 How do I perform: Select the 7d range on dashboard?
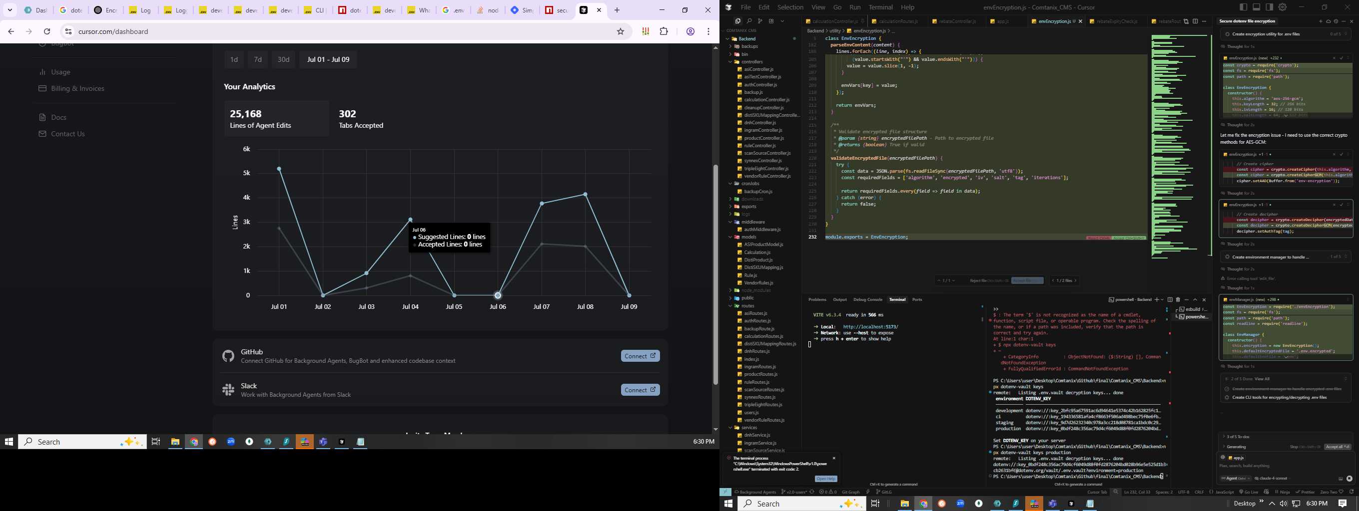point(258,59)
